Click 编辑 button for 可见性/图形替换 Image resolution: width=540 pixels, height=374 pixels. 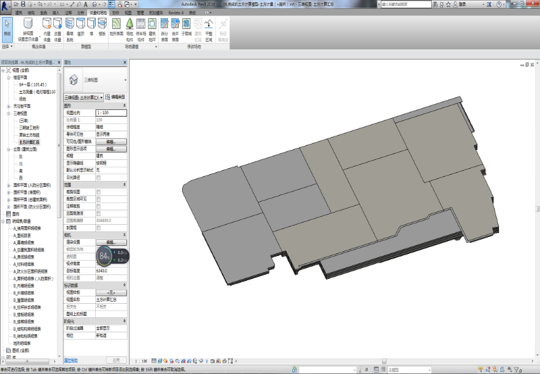coord(111,142)
